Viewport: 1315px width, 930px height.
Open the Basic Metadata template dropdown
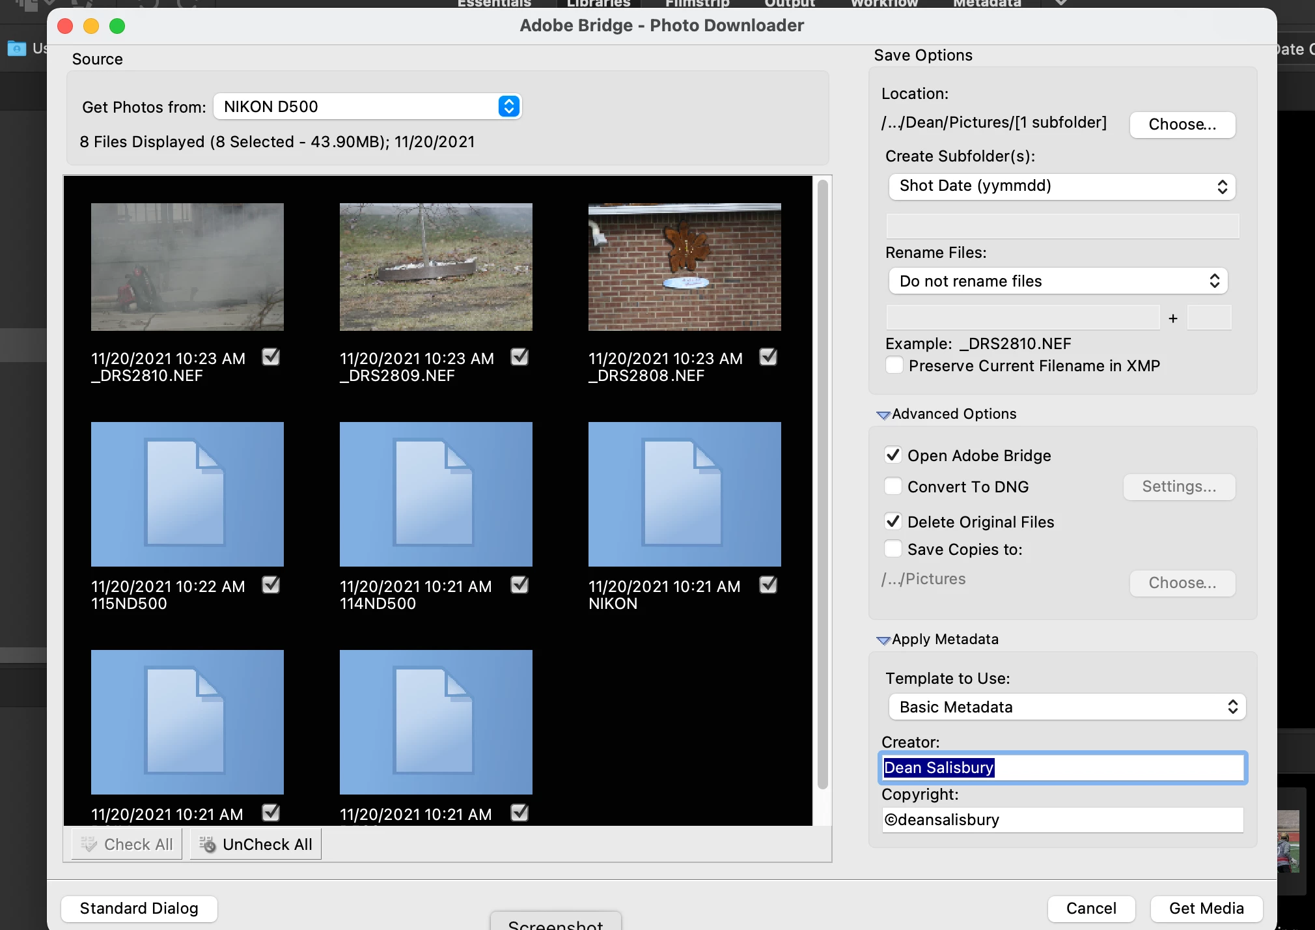point(1066,707)
